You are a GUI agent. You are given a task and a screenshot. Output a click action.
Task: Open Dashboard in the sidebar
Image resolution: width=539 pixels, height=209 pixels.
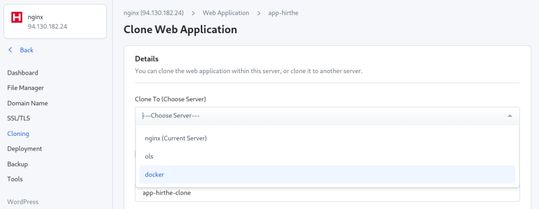click(23, 73)
